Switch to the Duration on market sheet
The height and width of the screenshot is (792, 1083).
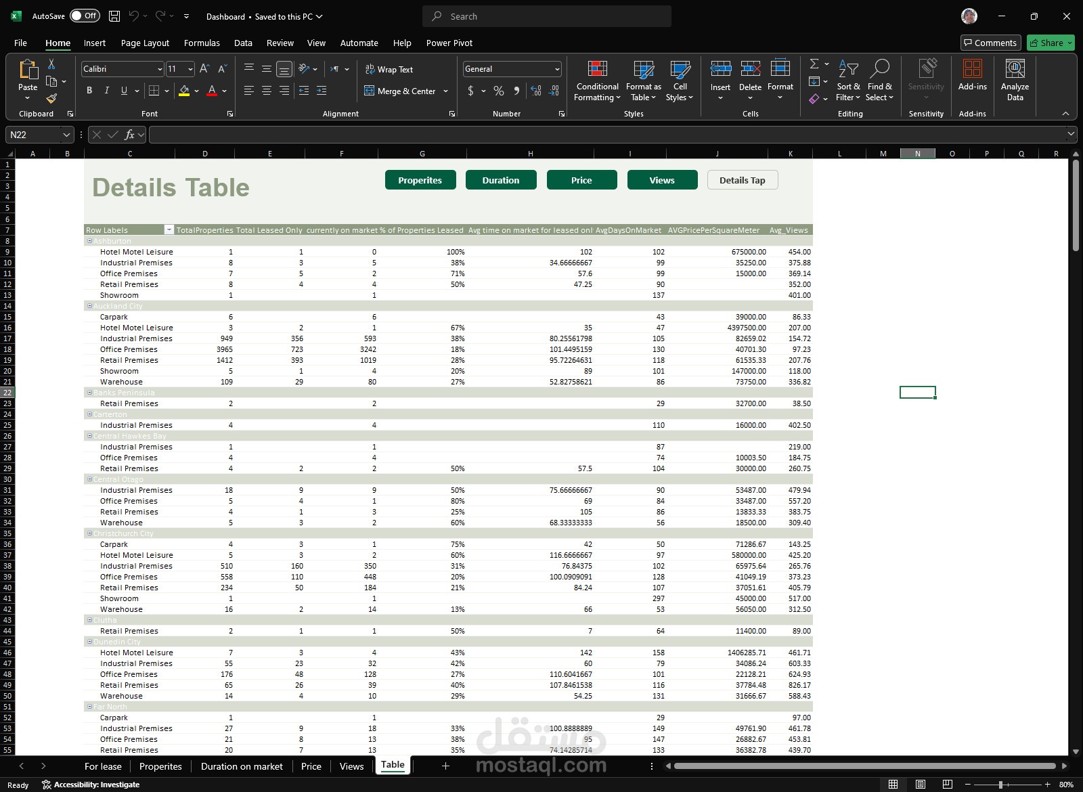(242, 766)
